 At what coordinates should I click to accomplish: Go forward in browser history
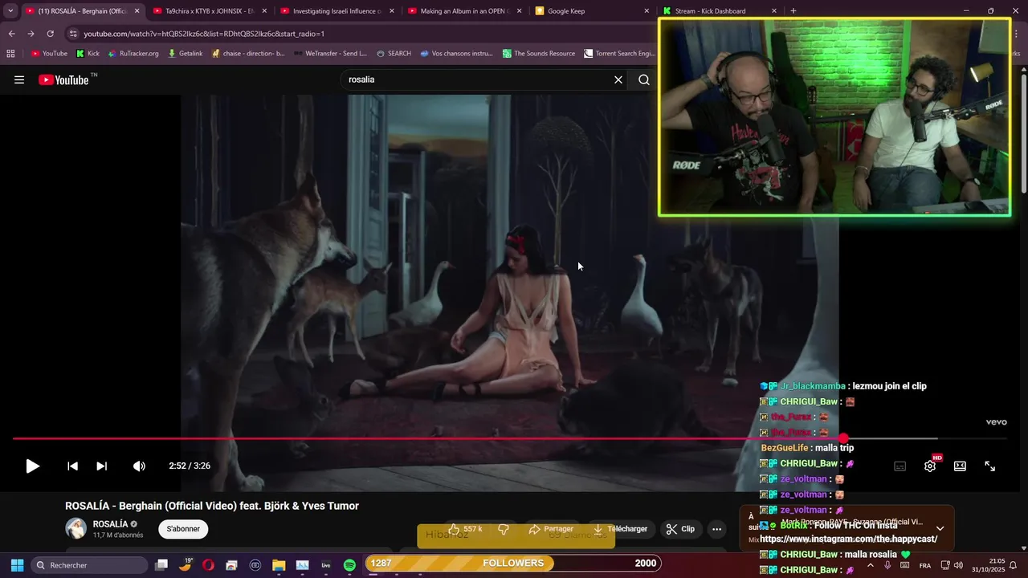(31, 34)
